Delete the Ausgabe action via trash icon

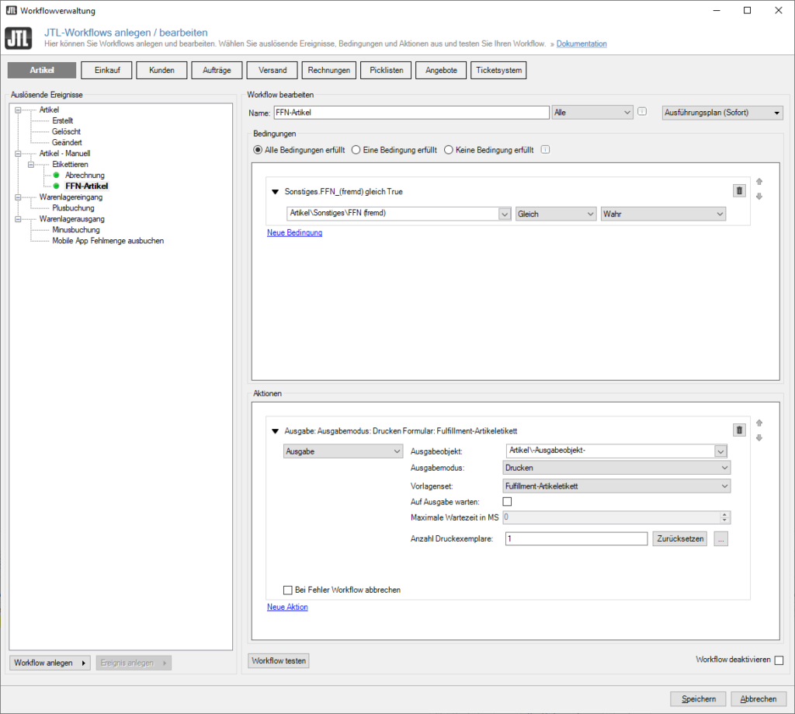point(738,430)
